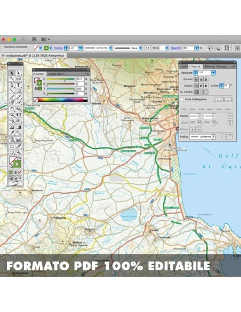Select the Pencil tool
The width and height of the screenshot is (241, 312).
tap(18, 97)
